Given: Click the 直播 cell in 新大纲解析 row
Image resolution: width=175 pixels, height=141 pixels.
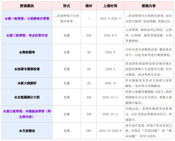Looking at the screenshot, I should click(x=67, y=83).
